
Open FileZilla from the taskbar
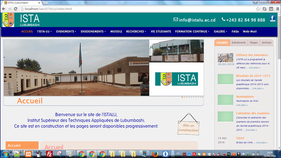click(49, 154)
